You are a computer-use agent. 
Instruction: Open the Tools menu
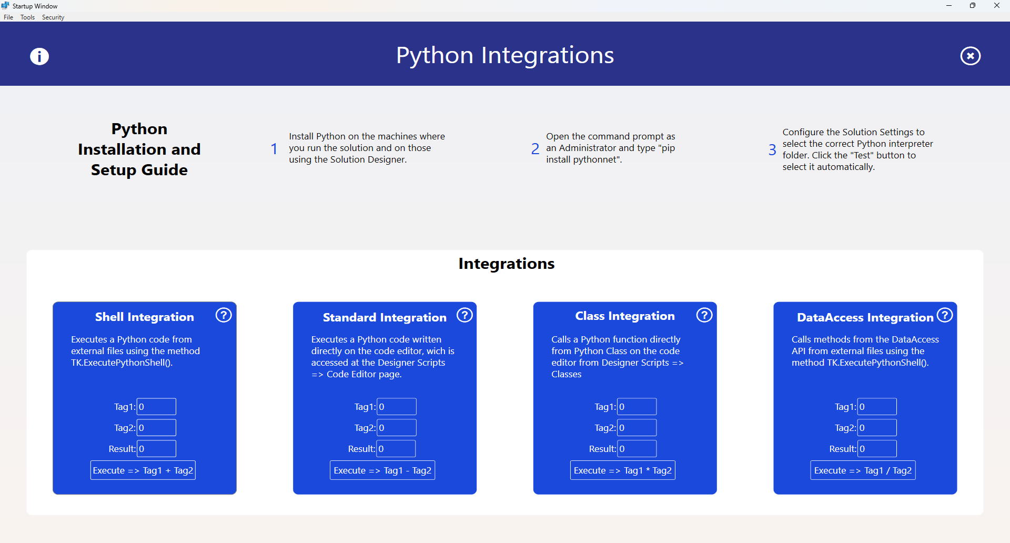point(27,17)
